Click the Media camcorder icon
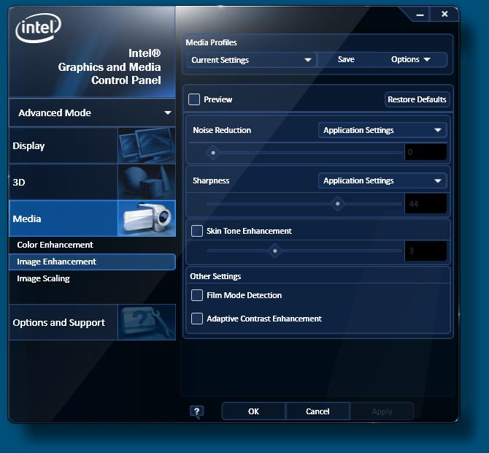The width and height of the screenshot is (489, 453). point(147,218)
